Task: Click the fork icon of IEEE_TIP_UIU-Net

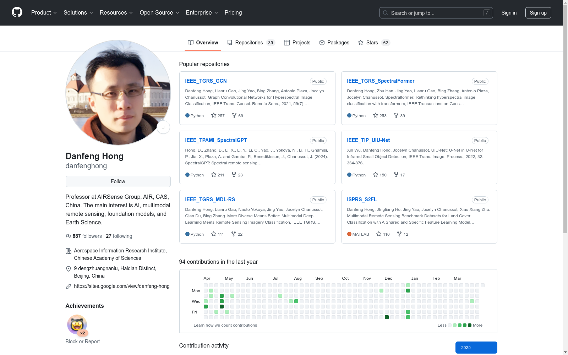Action: tap(396, 175)
